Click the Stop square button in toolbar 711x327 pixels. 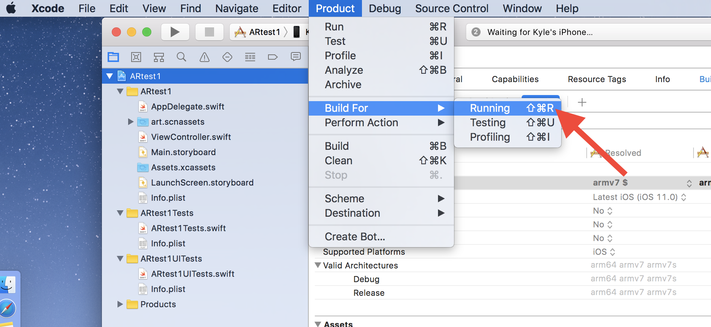coord(209,32)
